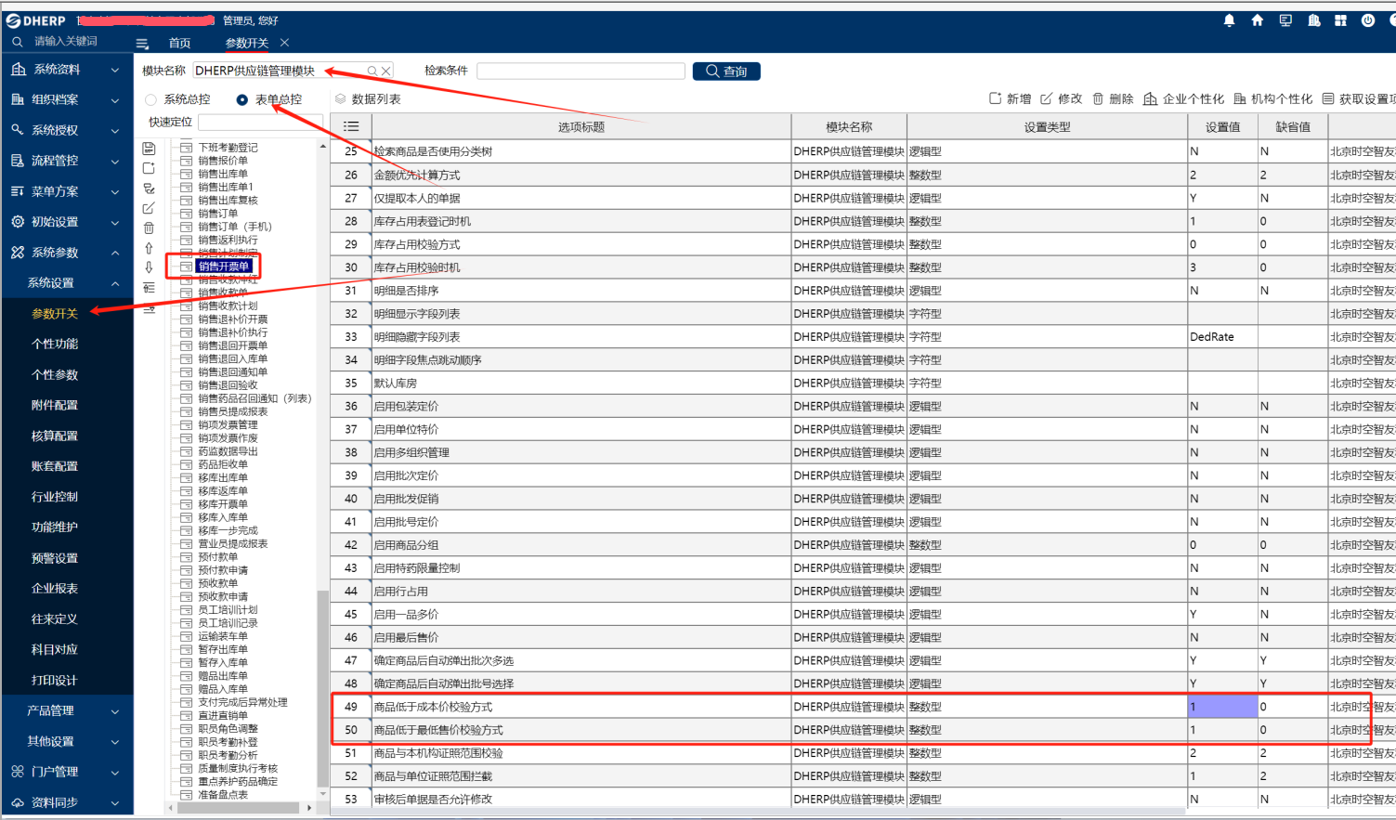Expand the 组织档案 sidebar menu
This screenshot has height=820, width=1396.
[x=66, y=100]
